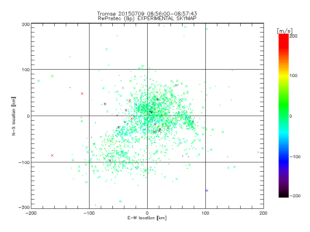
Task: Click the E-W axis tick label '-100'
Action: point(89,213)
